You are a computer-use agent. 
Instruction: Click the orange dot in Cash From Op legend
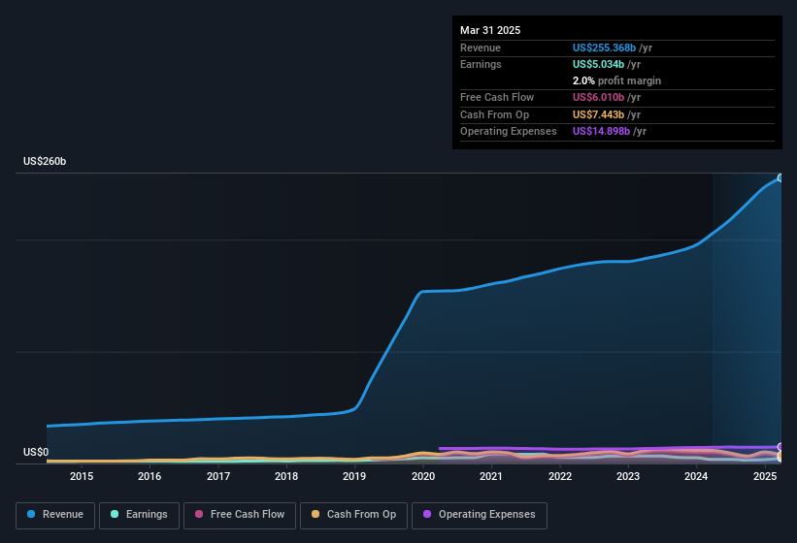pyautogui.click(x=315, y=514)
